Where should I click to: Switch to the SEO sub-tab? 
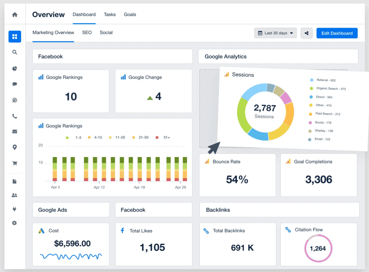(87, 32)
